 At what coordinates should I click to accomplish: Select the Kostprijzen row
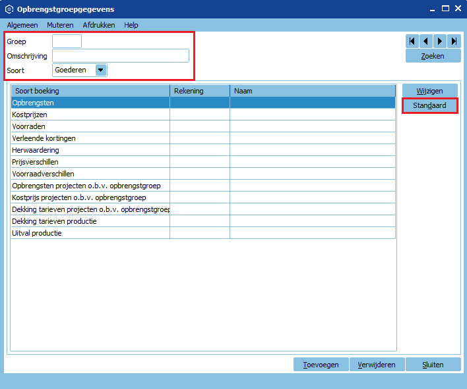click(90, 115)
